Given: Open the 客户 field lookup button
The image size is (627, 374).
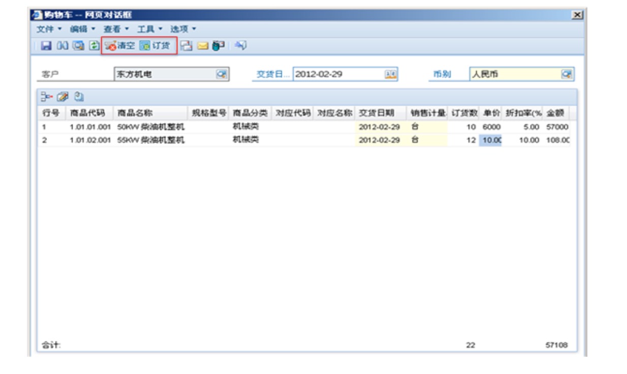Looking at the screenshot, I should [222, 74].
